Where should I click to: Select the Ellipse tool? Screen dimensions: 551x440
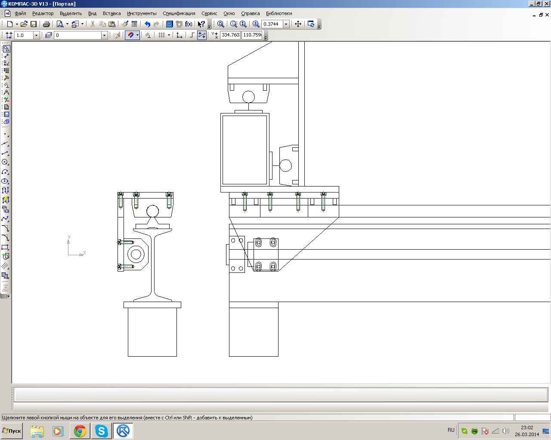[x=5, y=181]
